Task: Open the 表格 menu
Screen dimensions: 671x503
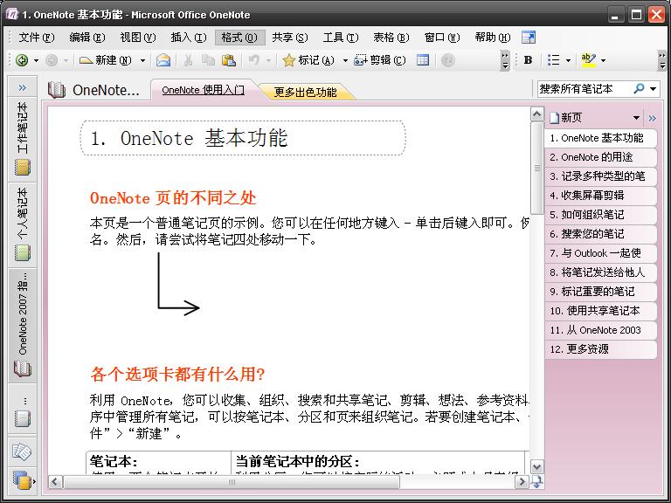Action: 391,38
